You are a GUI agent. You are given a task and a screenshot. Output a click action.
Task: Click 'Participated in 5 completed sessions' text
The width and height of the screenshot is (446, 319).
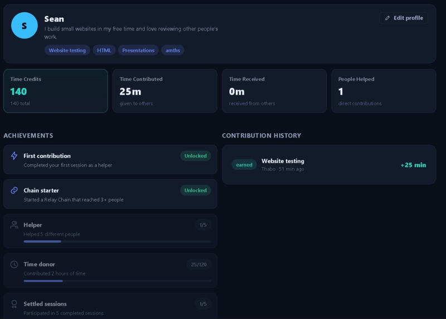click(64, 313)
